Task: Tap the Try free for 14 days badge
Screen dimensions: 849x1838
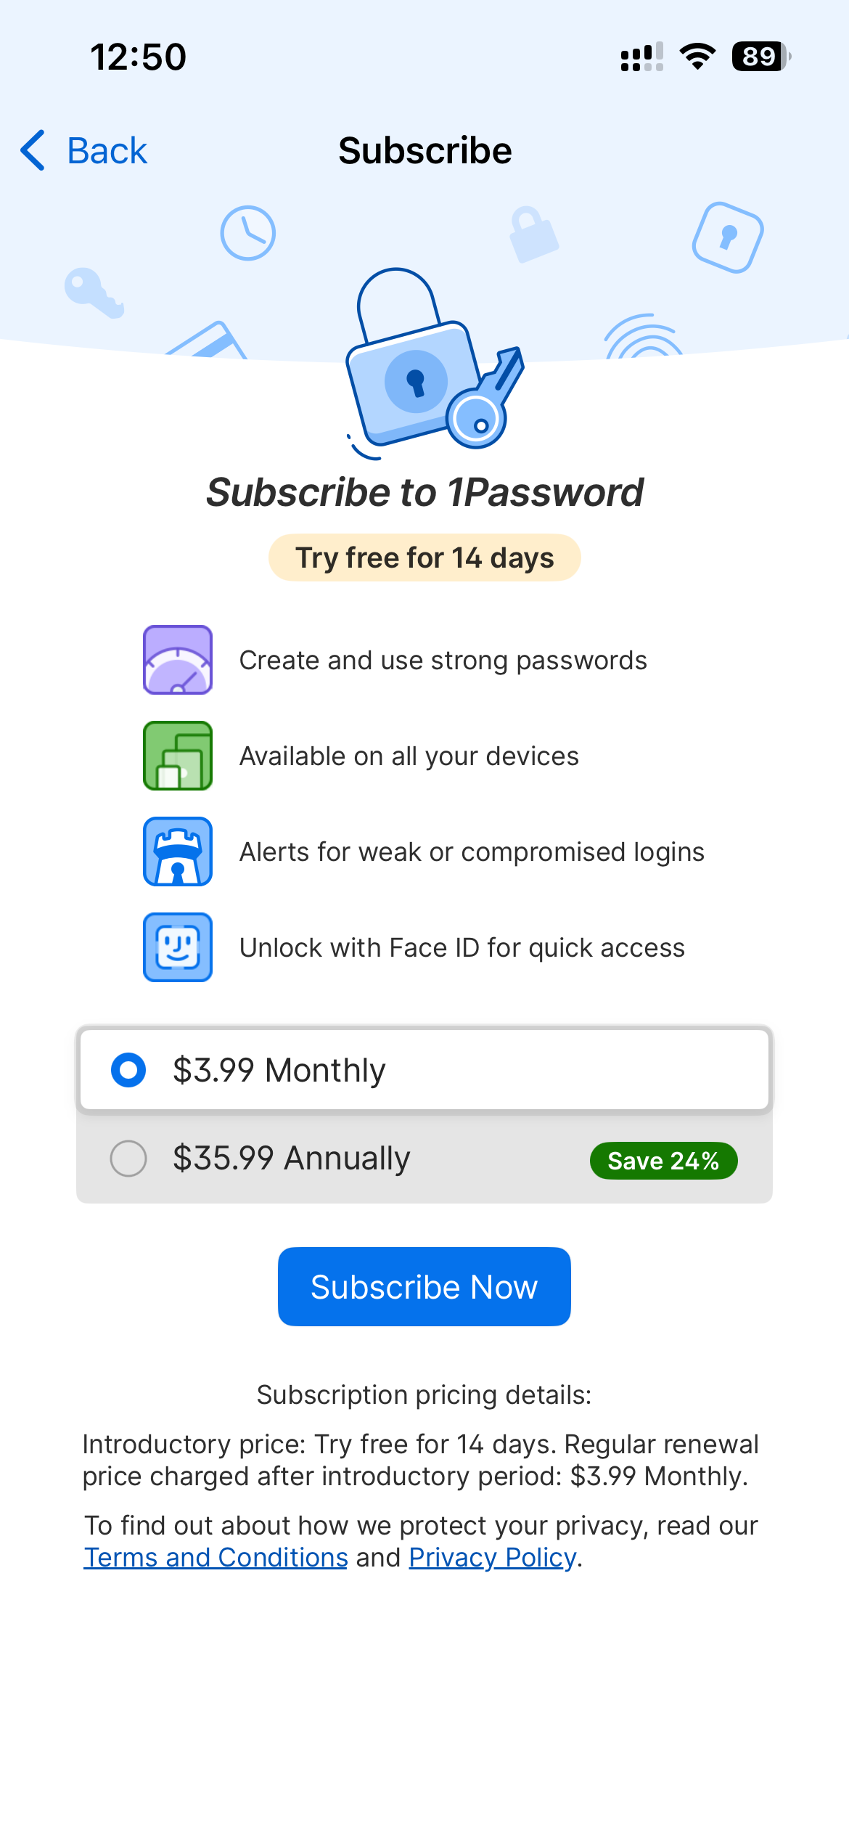Action: 424,557
